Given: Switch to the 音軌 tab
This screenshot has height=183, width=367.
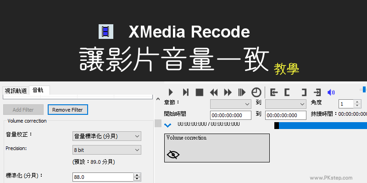Looking at the screenshot, I should [39, 90].
